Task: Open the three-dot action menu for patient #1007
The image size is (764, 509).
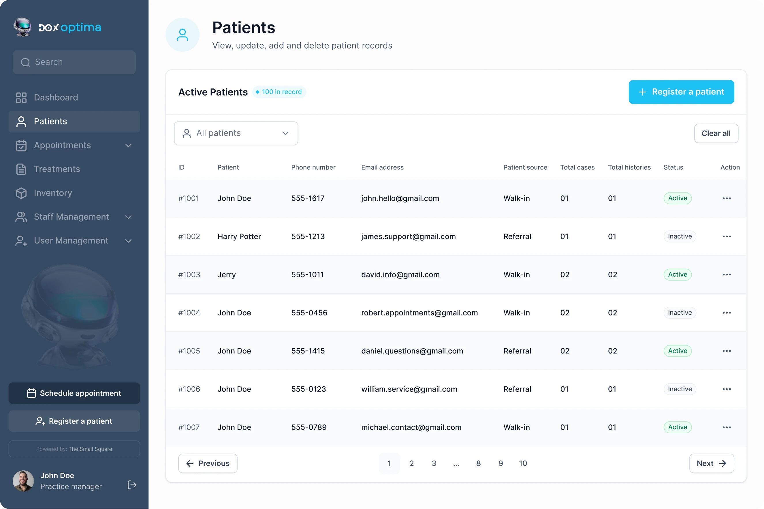Action: point(727,427)
